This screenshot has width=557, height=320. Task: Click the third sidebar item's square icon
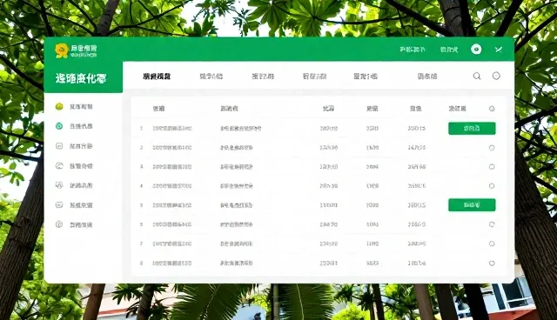(x=59, y=146)
